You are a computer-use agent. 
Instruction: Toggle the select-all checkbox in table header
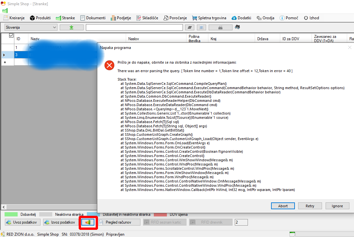pos(11,35)
